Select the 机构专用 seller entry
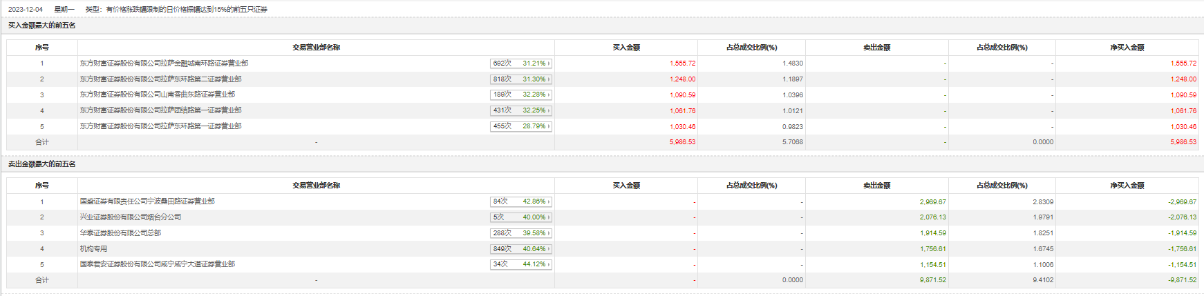This screenshot has height=296, width=1204. (93, 249)
